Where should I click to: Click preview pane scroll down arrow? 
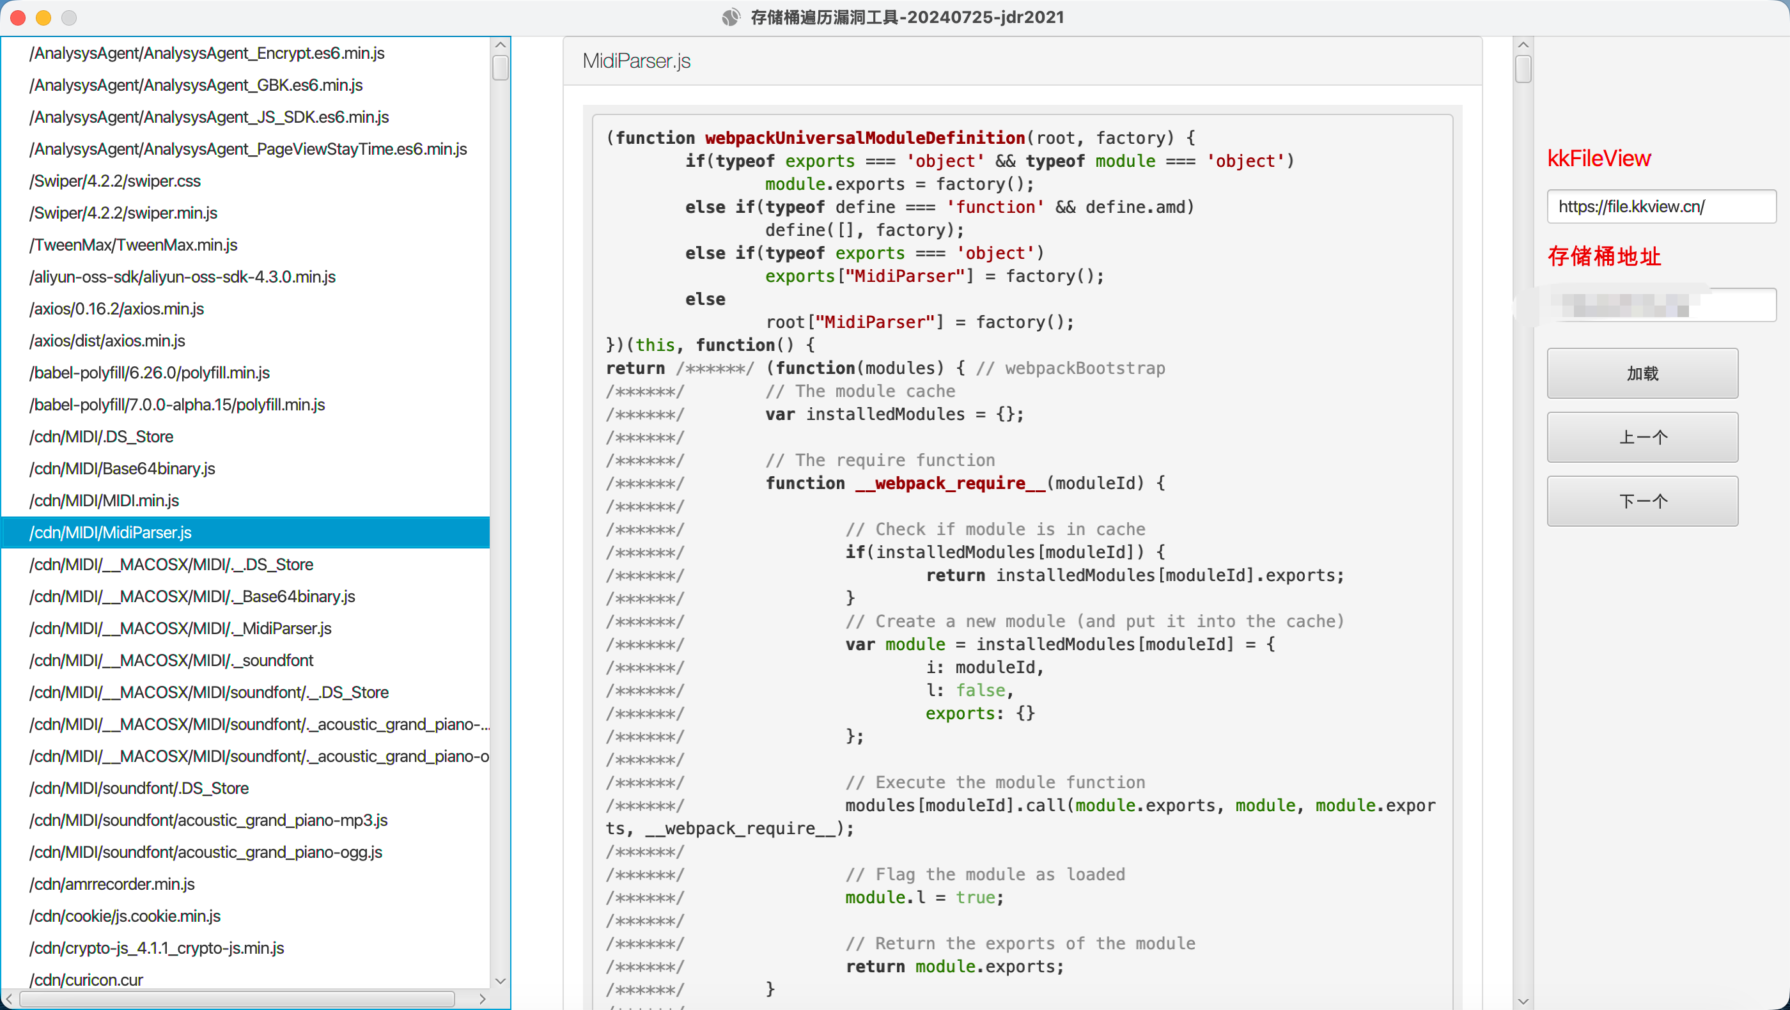coord(1523,1001)
